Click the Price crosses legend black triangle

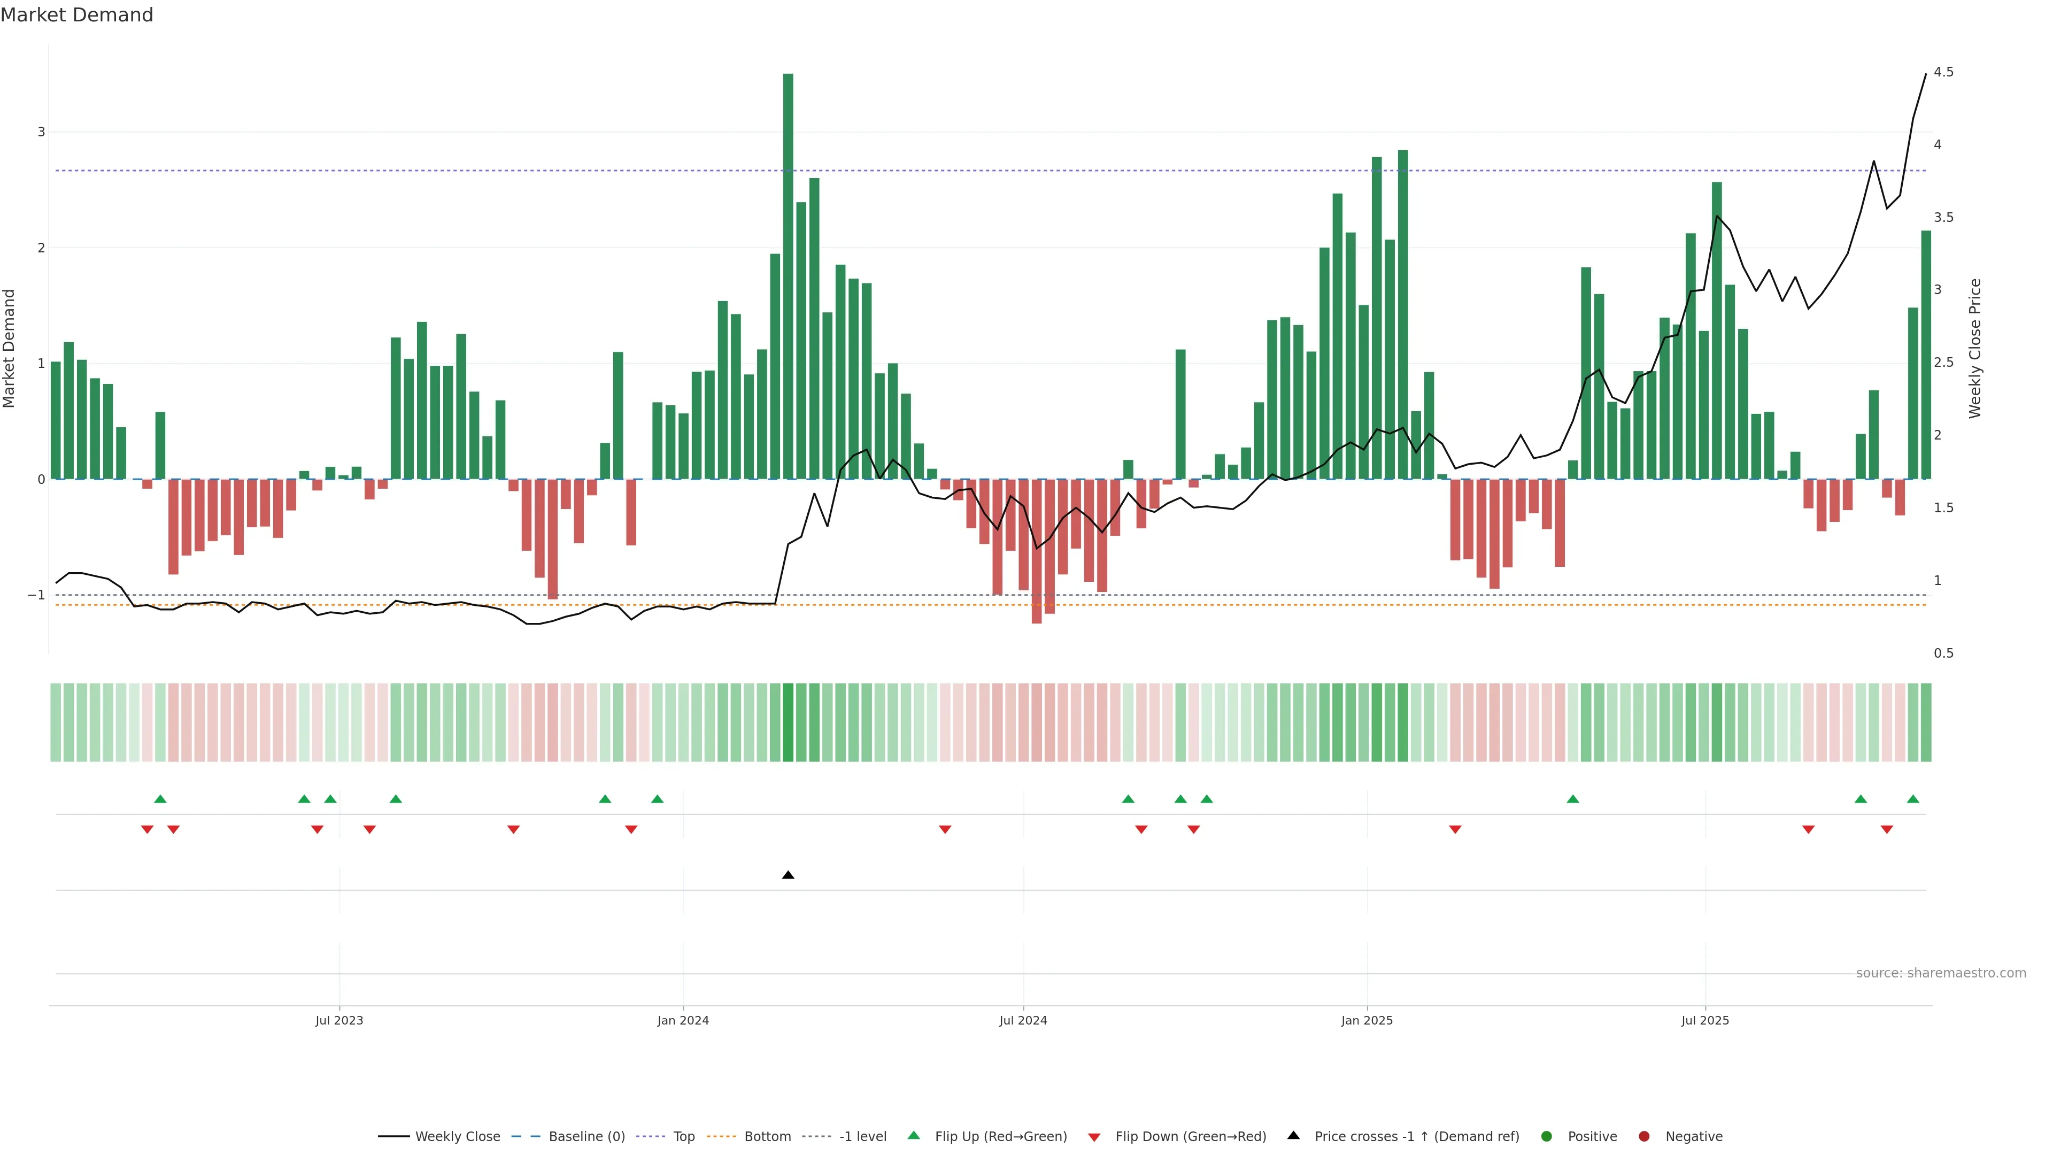click(x=1293, y=1136)
